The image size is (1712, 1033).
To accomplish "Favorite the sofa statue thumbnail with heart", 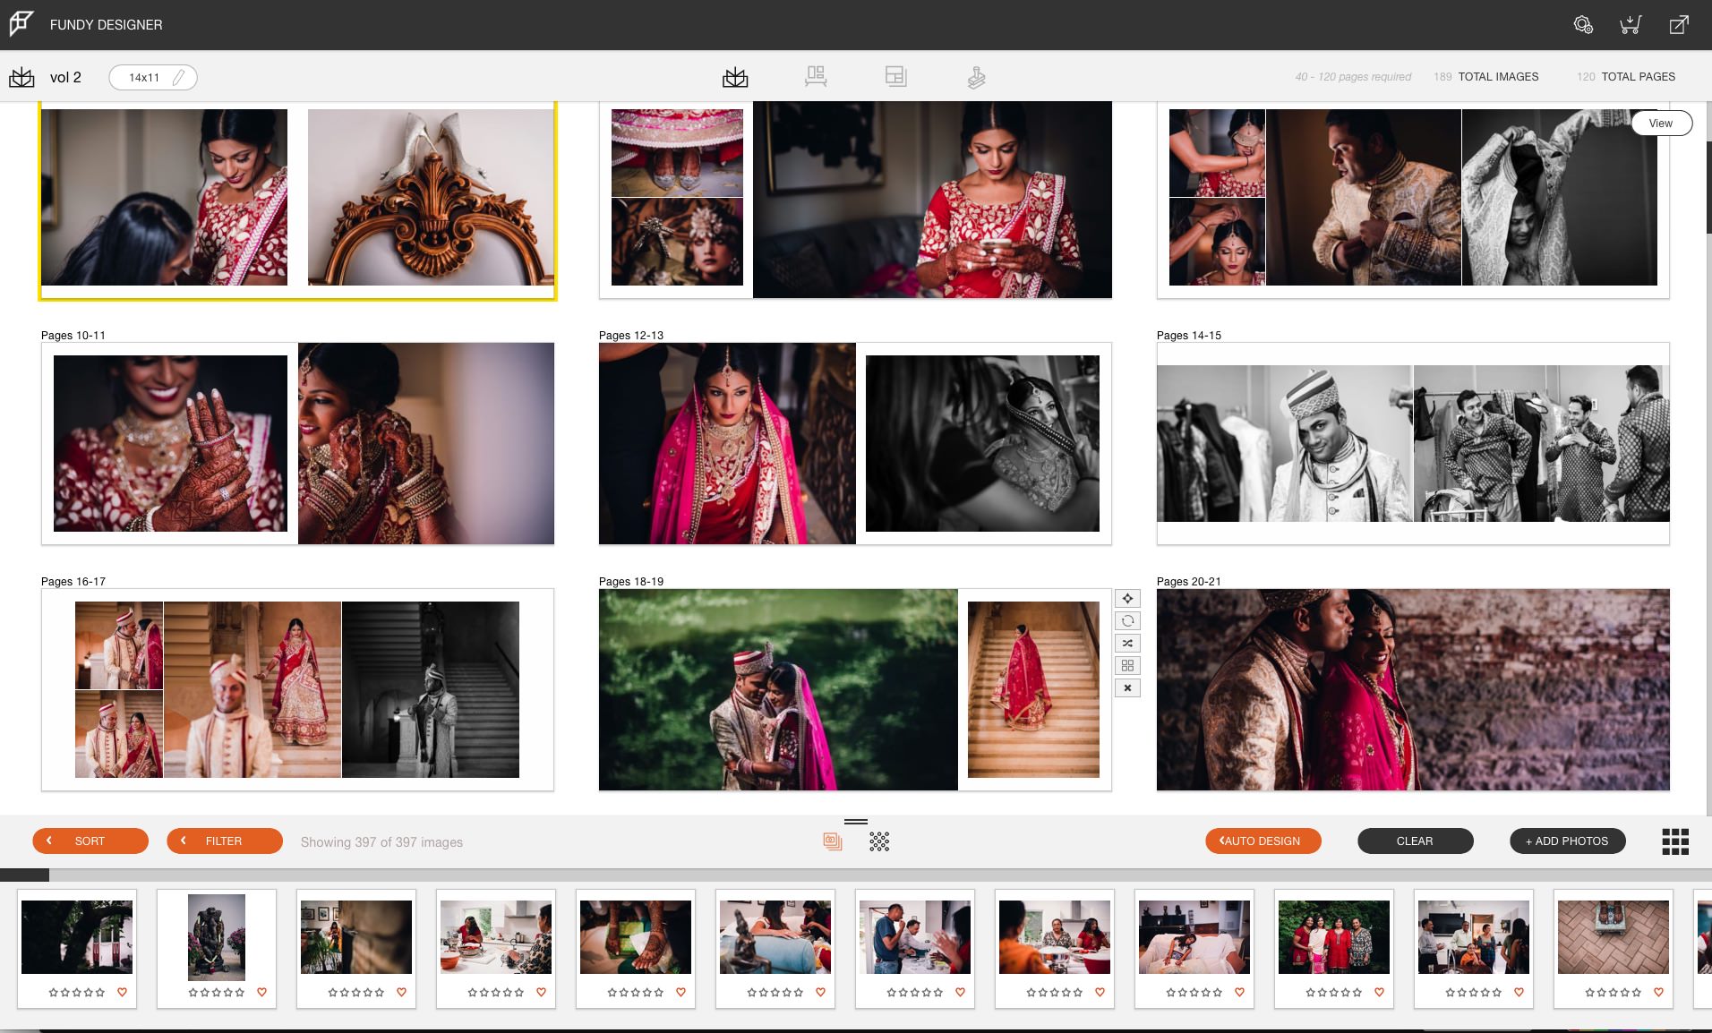I will [x=821, y=992].
